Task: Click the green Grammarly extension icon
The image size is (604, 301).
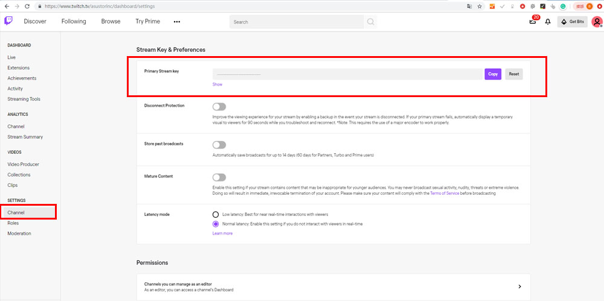Action: 563,7
